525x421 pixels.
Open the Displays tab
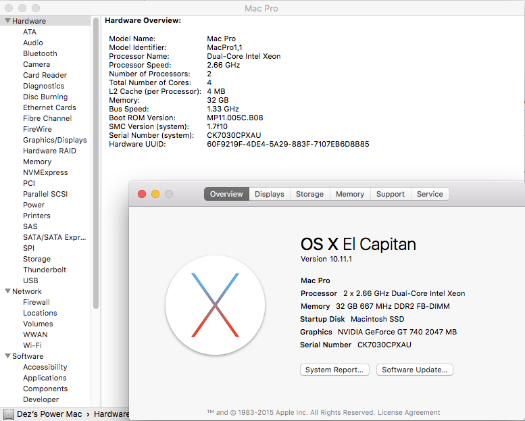tap(270, 194)
